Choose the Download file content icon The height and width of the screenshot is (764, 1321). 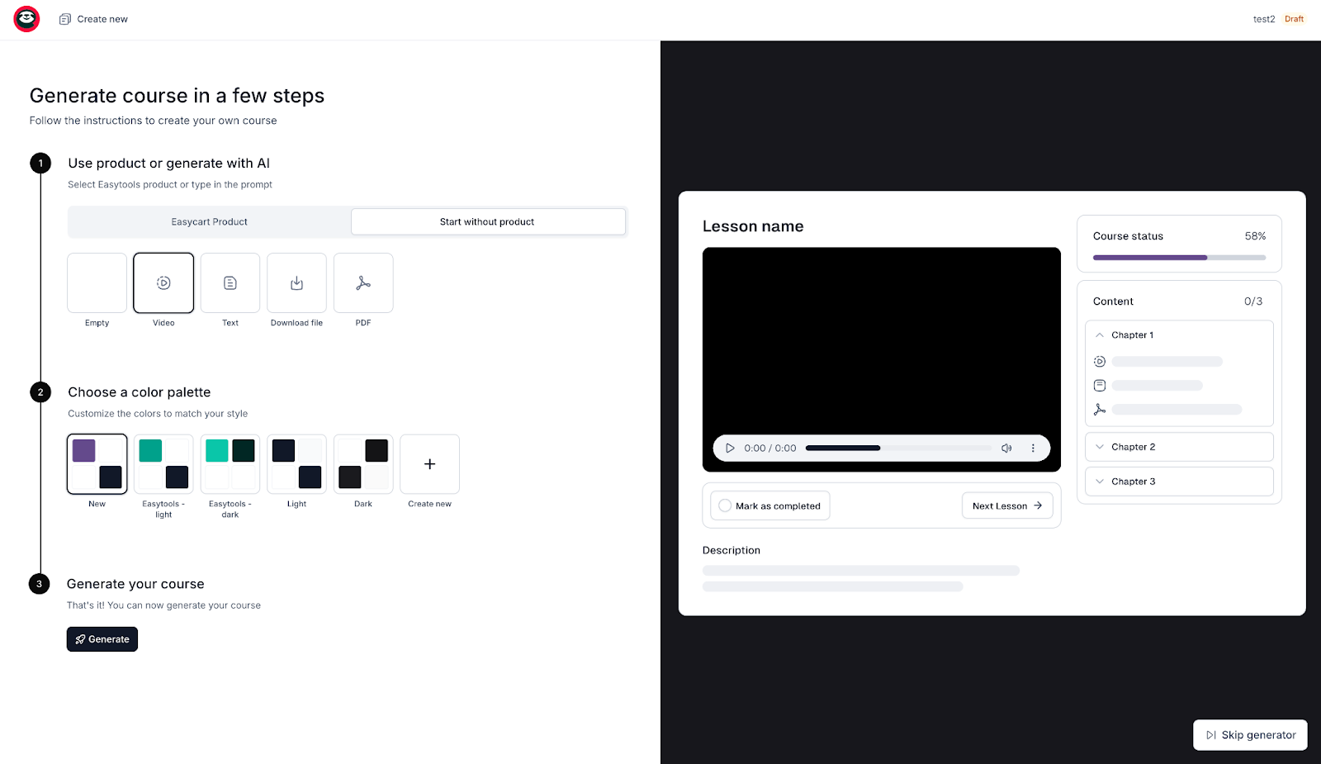pos(296,282)
